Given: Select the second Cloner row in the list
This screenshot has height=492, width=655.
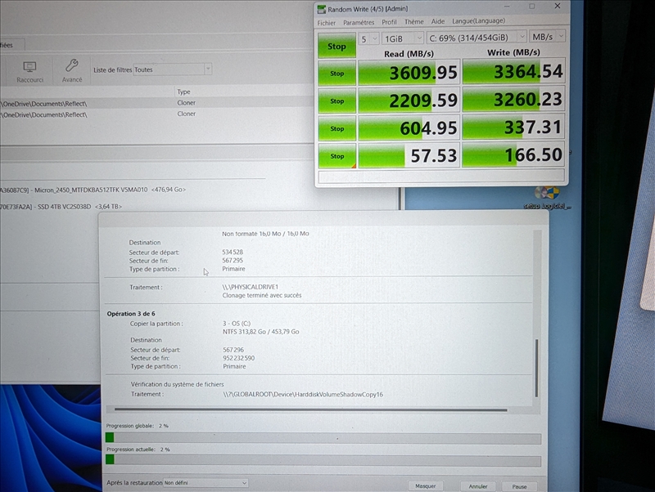Looking at the screenshot, I should (156, 114).
